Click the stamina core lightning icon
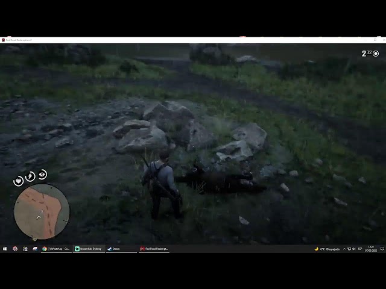 (30, 176)
